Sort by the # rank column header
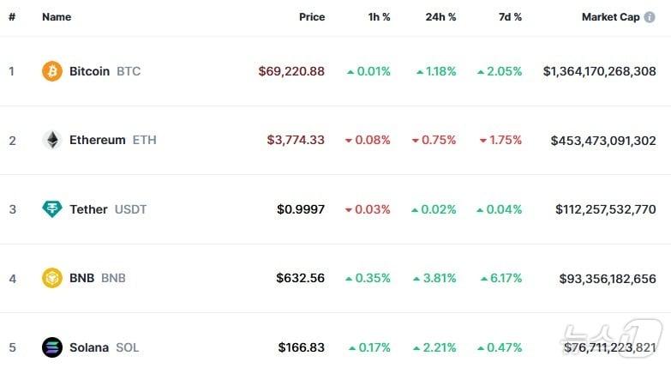This screenshot has height=368, width=671. click(x=12, y=17)
